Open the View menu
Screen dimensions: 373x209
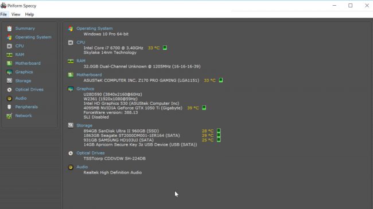coord(15,14)
